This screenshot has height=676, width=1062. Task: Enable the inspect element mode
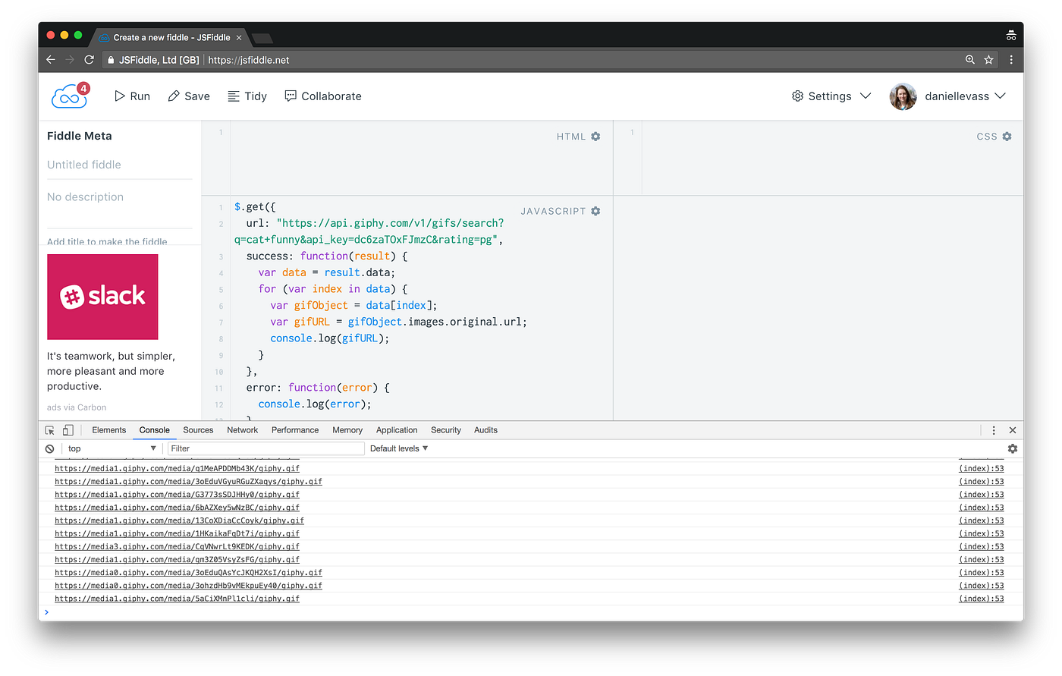coord(49,429)
